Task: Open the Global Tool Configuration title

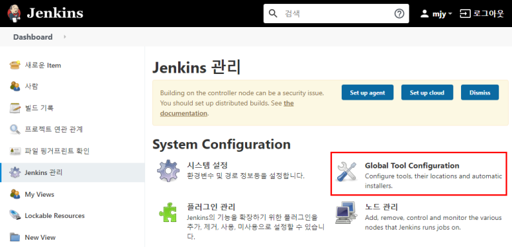Action: [x=412, y=166]
